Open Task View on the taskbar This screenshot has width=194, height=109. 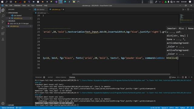coord(11,2)
